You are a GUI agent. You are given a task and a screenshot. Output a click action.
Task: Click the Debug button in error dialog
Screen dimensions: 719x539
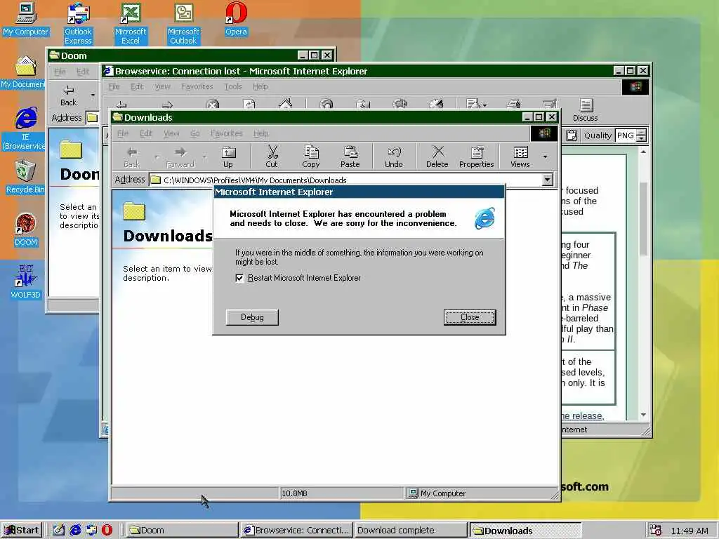click(x=252, y=317)
